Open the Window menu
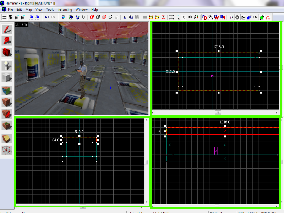 [82, 10]
